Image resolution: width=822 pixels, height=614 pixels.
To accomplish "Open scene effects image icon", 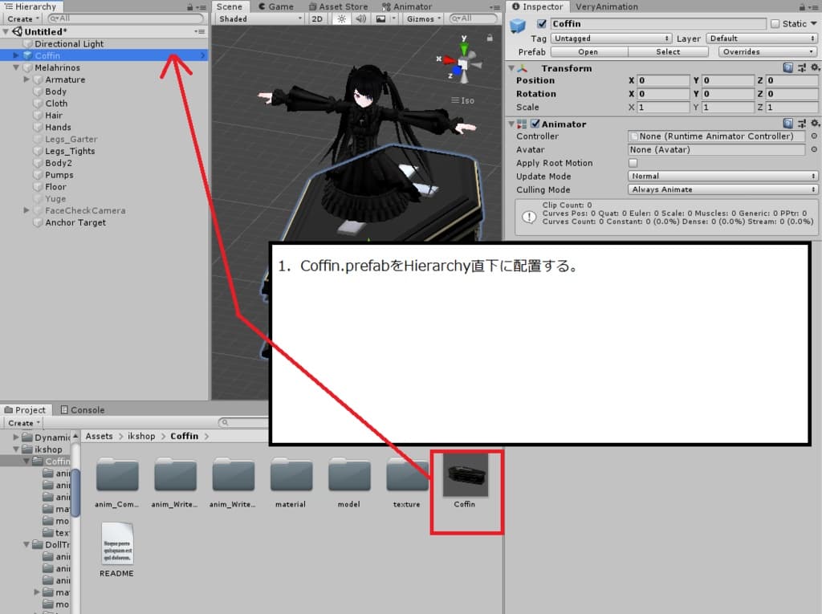I will [381, 19].
